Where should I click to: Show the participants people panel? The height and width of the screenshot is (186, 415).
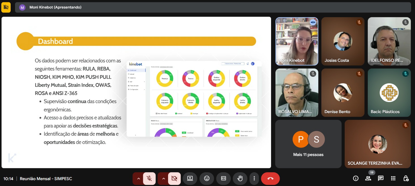pyautogui.click(x=368, y=178)
